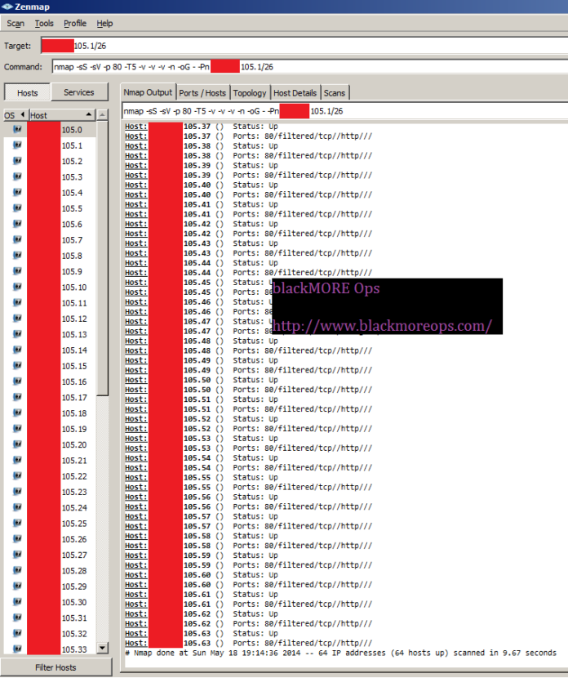Click the 'Nmap done at Sun May 18' line

click(341, 653)
